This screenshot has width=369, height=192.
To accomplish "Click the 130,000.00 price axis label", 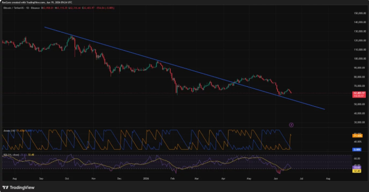I will pyautogui.click(x=360, y=31).
